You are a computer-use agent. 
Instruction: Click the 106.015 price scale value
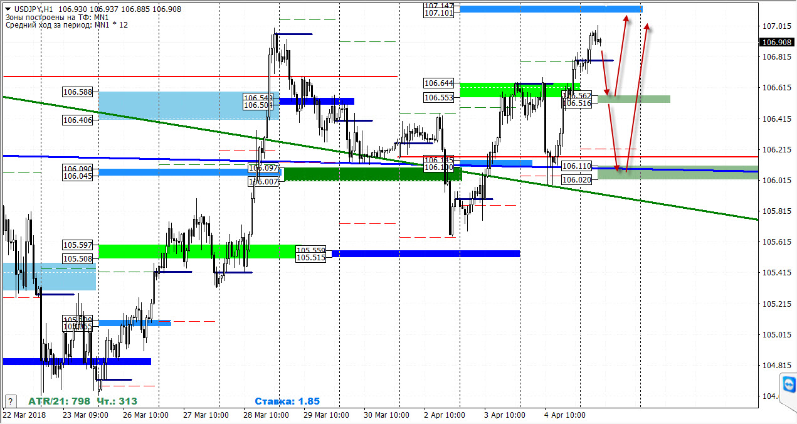click(x=776, y=180)
